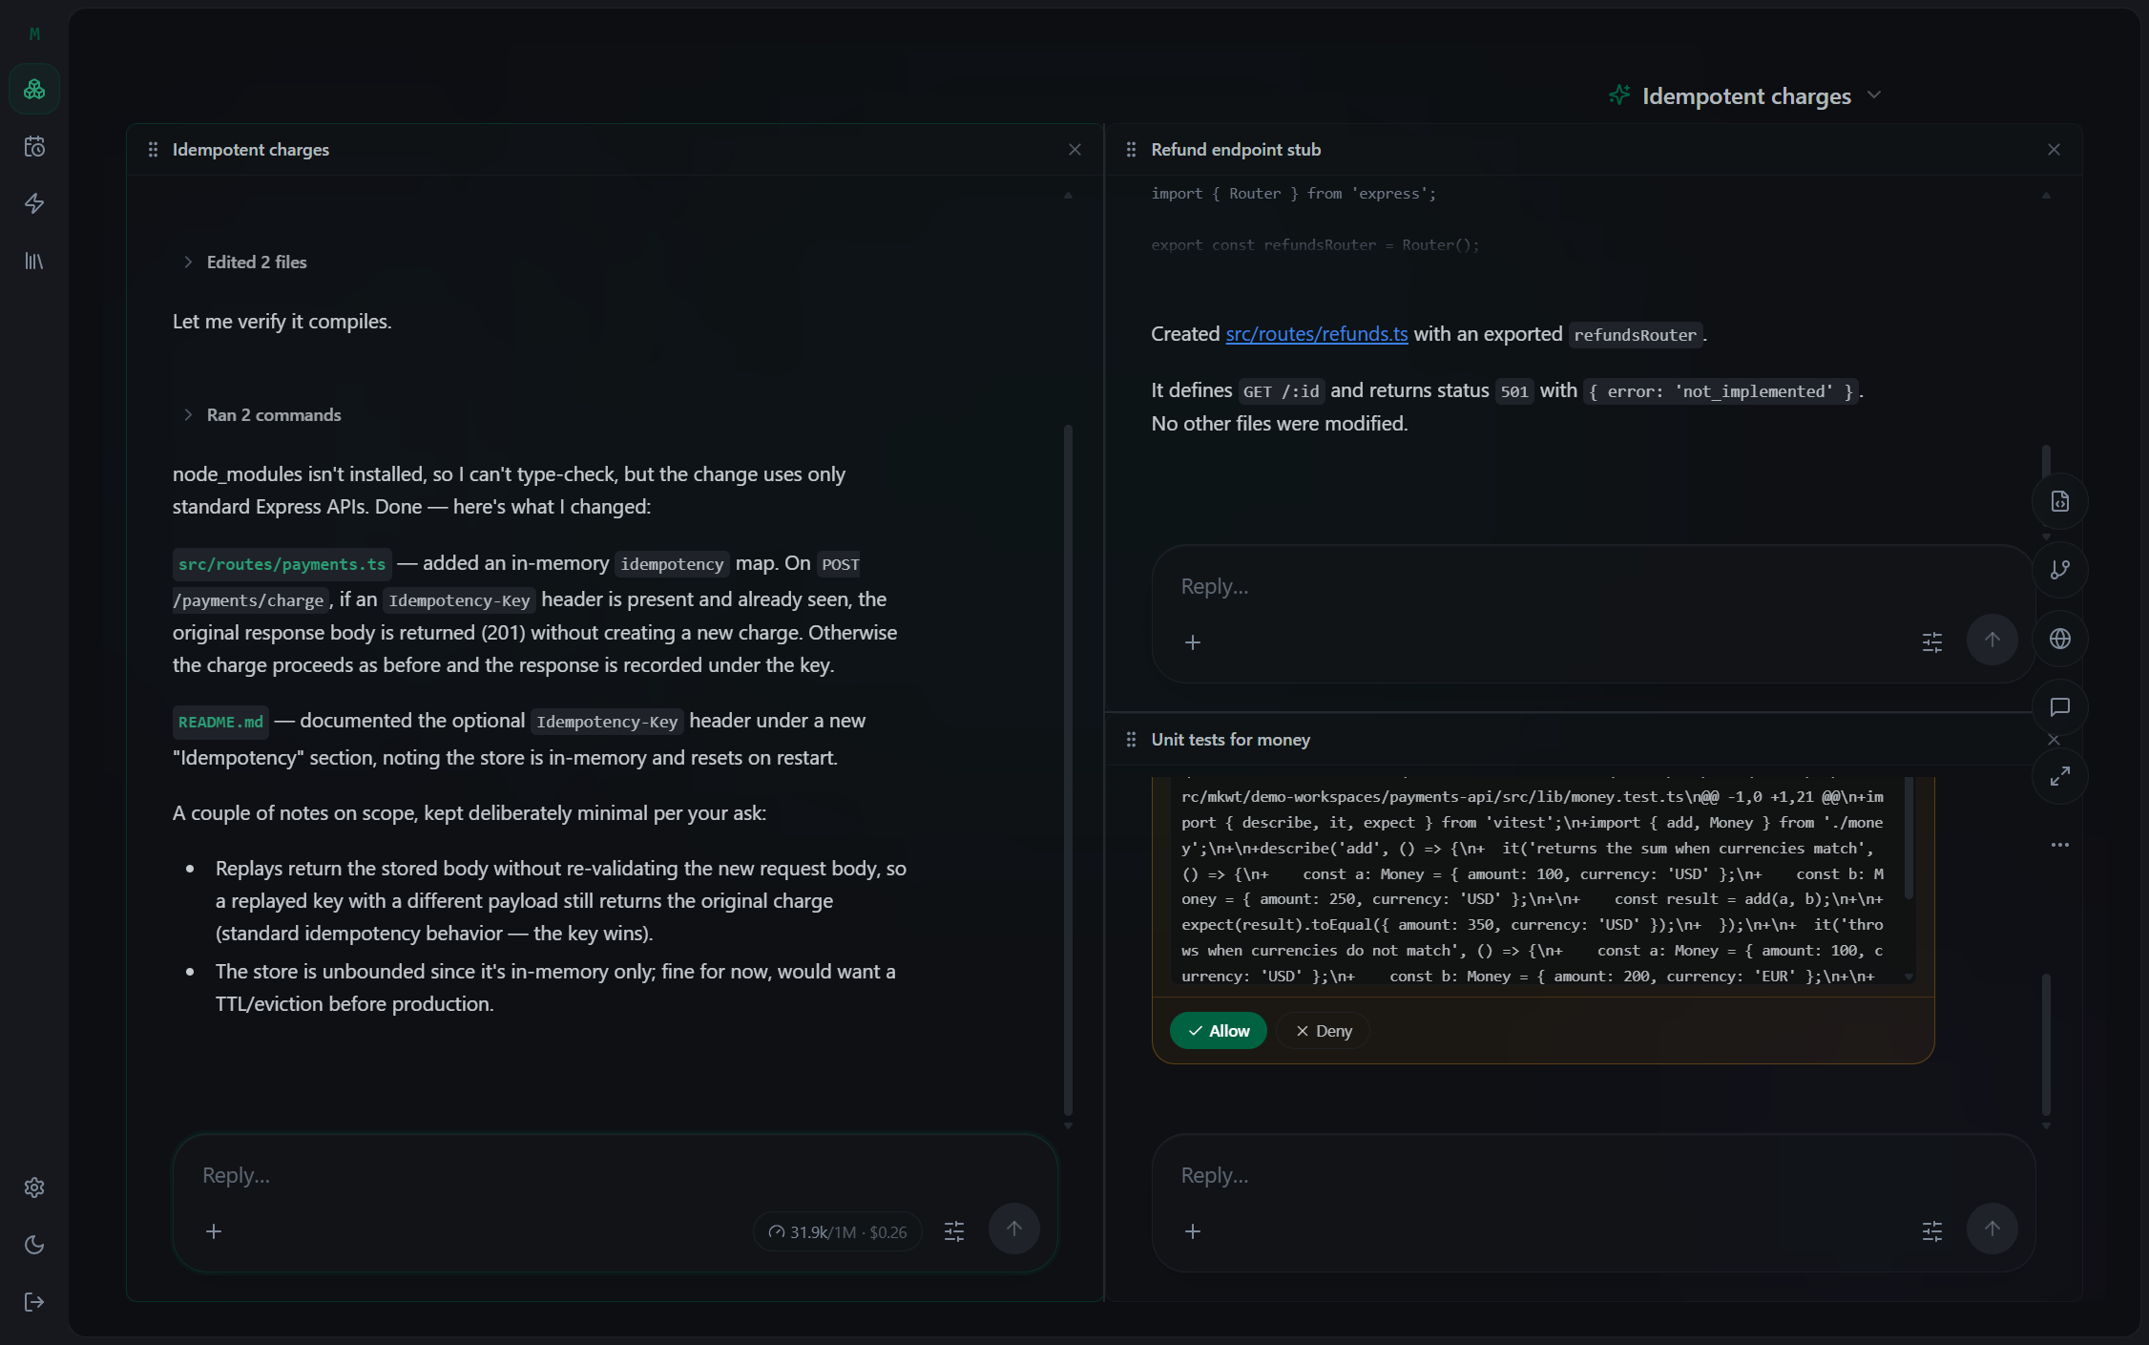Click the Idempotency-Key code in README line
This screenshot has height=1345, width=2149.
[x=607, y=722]
